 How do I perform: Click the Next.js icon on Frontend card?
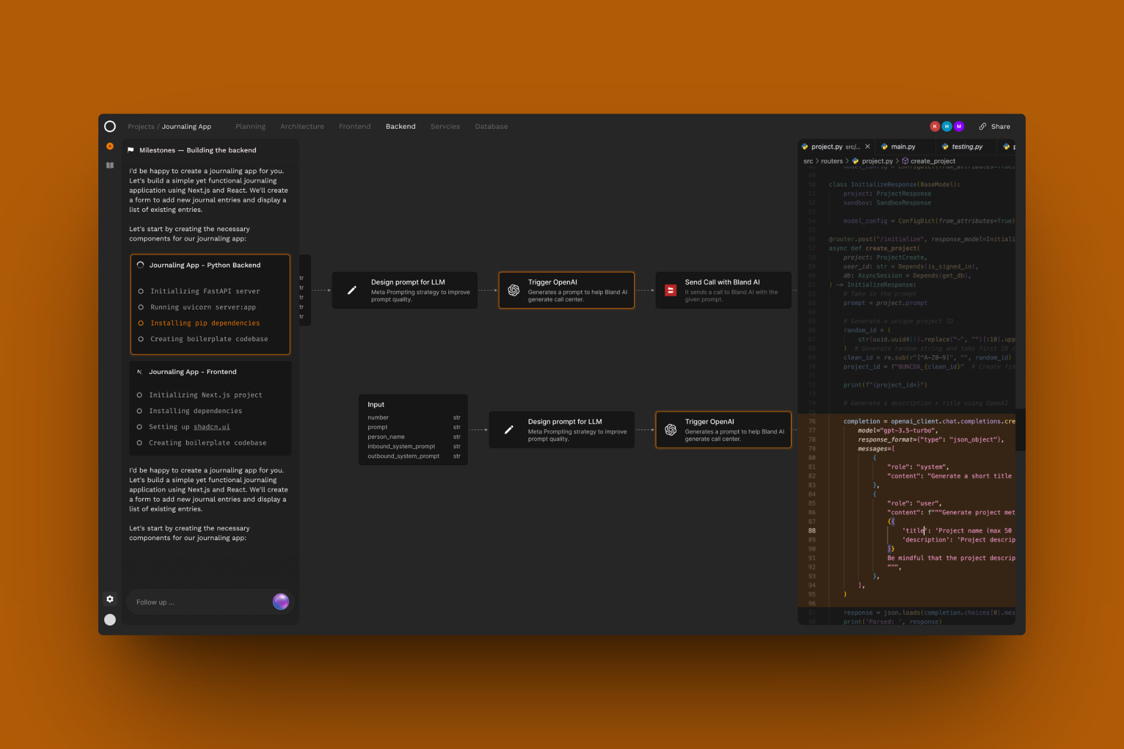tap(139, 372)
